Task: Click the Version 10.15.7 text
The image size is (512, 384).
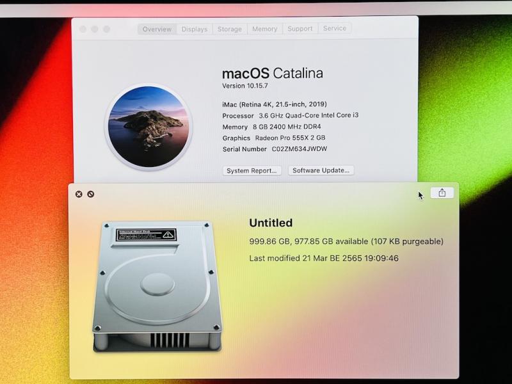Action: click(245, 86)
